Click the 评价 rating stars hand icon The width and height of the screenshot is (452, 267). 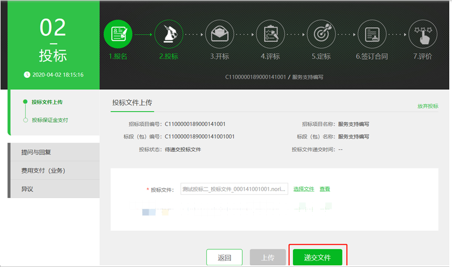[423, 34]
